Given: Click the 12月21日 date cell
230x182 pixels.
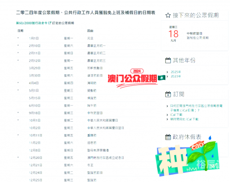Looking at the screenshot, I should pos(35,165).
